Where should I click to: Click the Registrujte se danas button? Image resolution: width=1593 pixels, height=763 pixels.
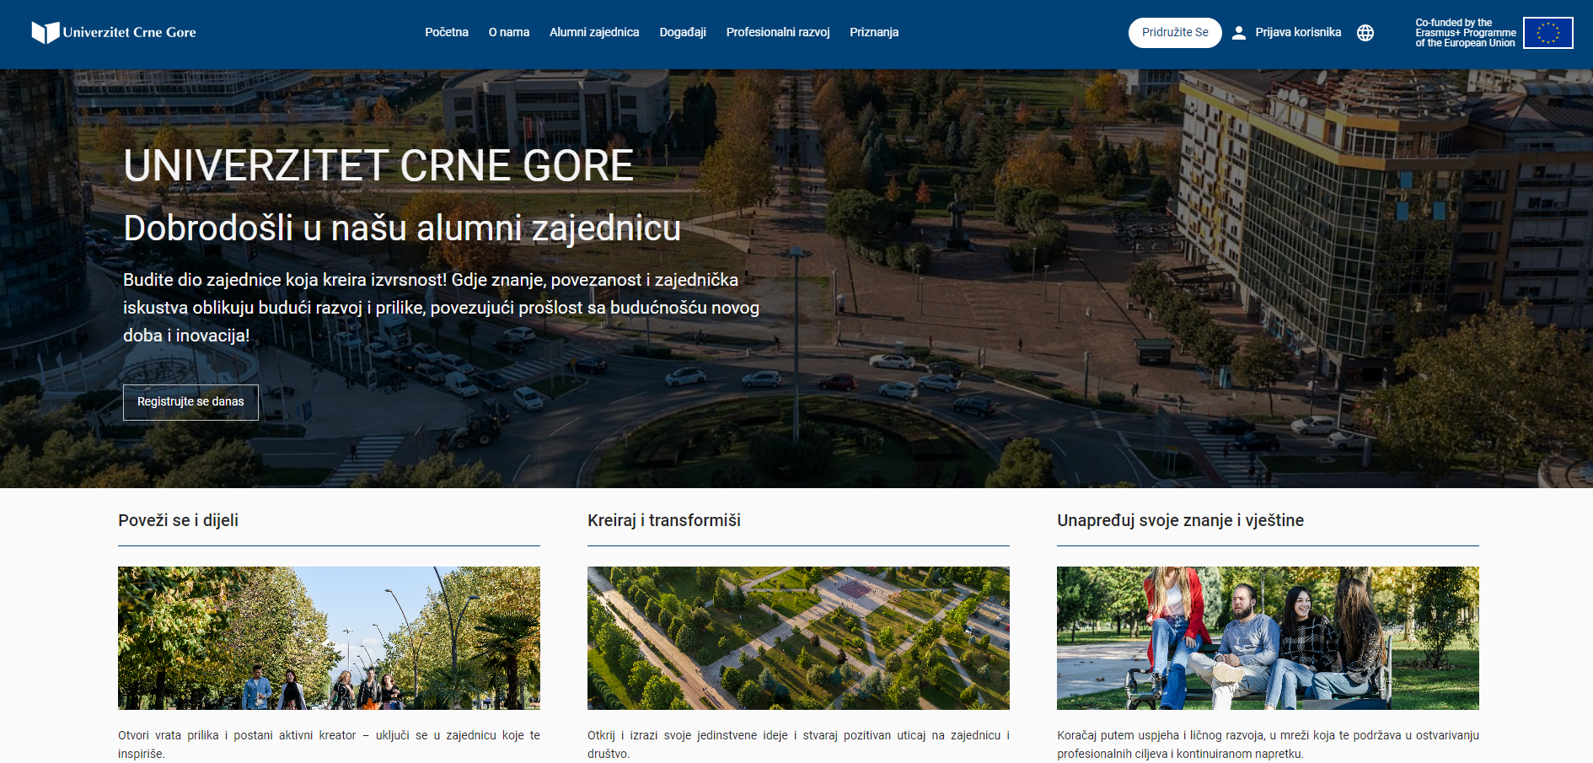click(190, 402)
